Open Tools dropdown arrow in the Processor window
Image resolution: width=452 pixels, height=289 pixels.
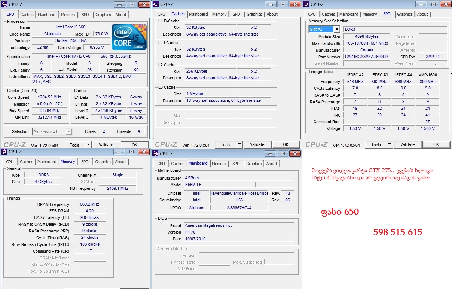pos(88,145)
